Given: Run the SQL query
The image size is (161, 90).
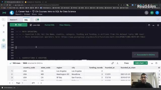Looking at the screenshot, I should (18, 25).
